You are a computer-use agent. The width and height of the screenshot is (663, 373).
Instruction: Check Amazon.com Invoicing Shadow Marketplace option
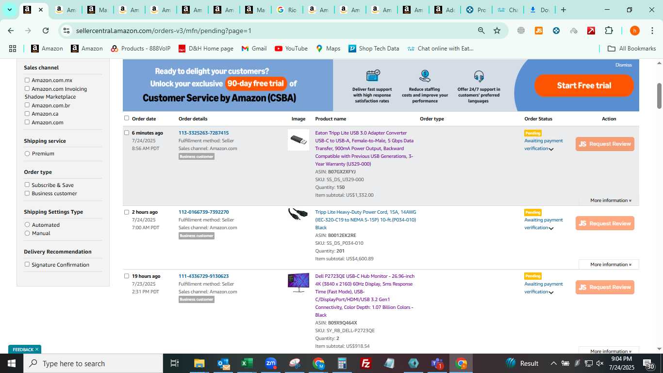tap(27, 89)
